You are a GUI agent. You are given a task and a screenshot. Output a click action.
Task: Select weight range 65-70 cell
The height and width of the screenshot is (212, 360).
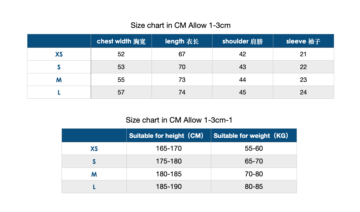[254, 161]
